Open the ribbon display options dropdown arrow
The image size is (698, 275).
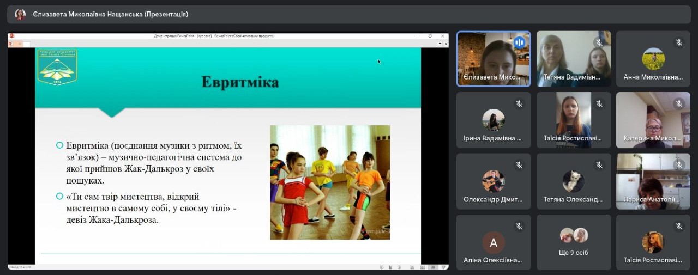tap(440, 44)
